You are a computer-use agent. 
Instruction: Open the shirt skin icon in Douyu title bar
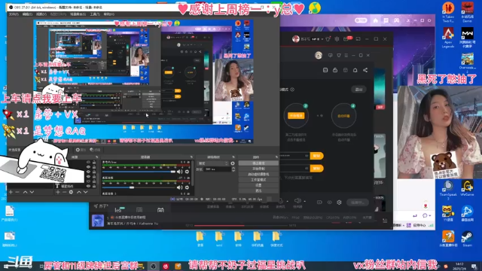coord(328,39)
